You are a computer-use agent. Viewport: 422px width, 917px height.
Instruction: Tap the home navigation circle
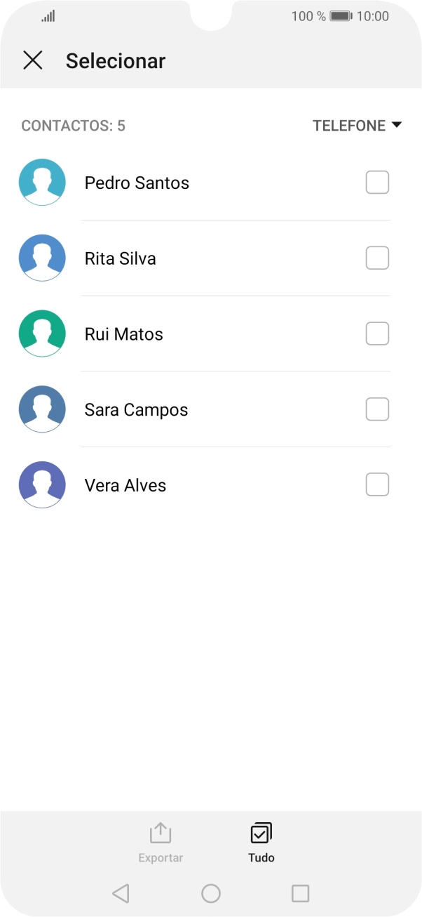210,892
